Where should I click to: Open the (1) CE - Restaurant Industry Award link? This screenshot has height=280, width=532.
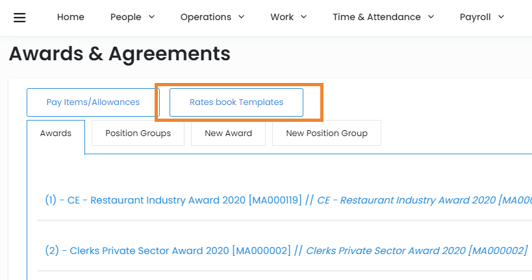click(x=173, y=200)
